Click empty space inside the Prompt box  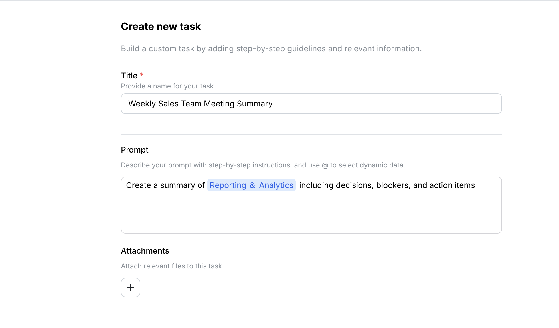tap(311, 214)
